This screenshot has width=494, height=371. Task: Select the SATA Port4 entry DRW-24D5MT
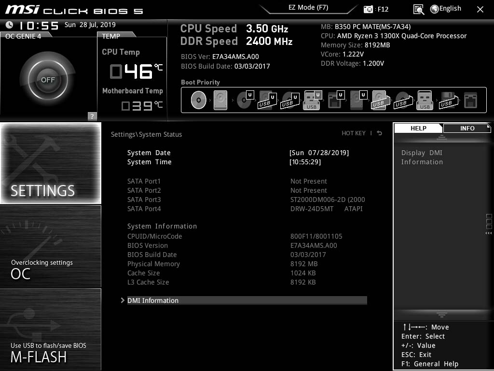[x=327, y=209]
